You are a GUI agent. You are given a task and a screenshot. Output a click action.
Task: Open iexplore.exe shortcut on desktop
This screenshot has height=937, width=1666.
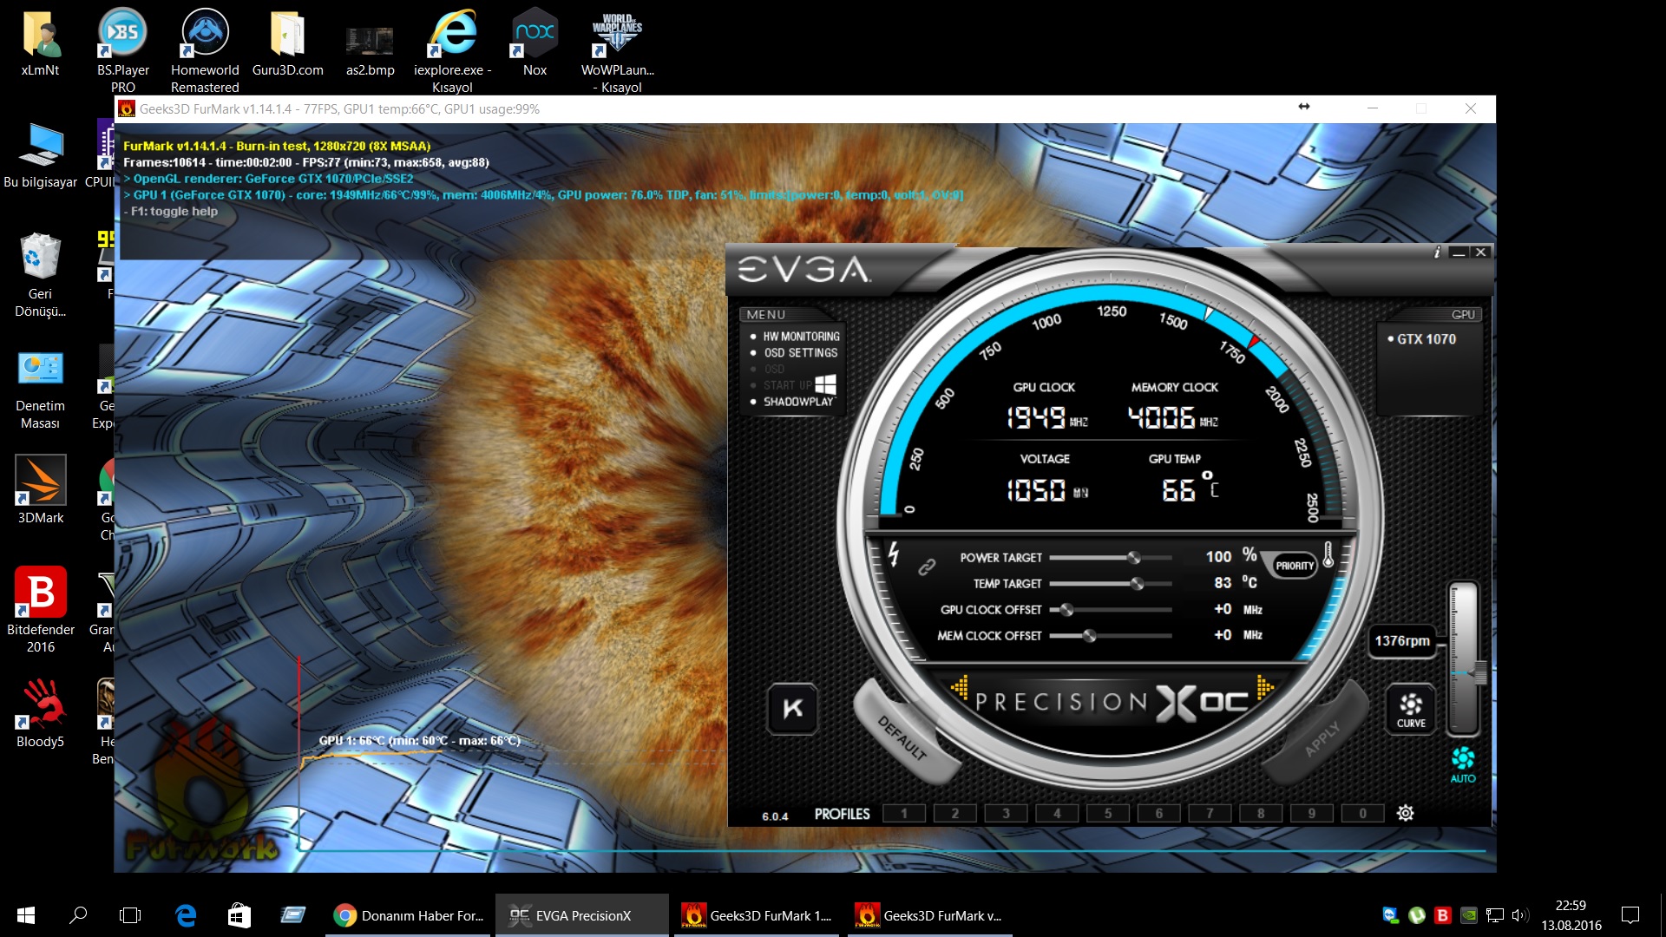click(x=452, y=49)
